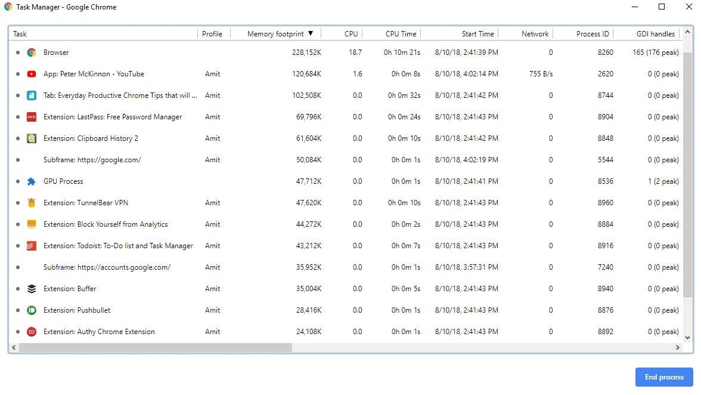Select Extension: TunnelBear VPN row
This screenshot has width=701, height=395.
(346, 203)
